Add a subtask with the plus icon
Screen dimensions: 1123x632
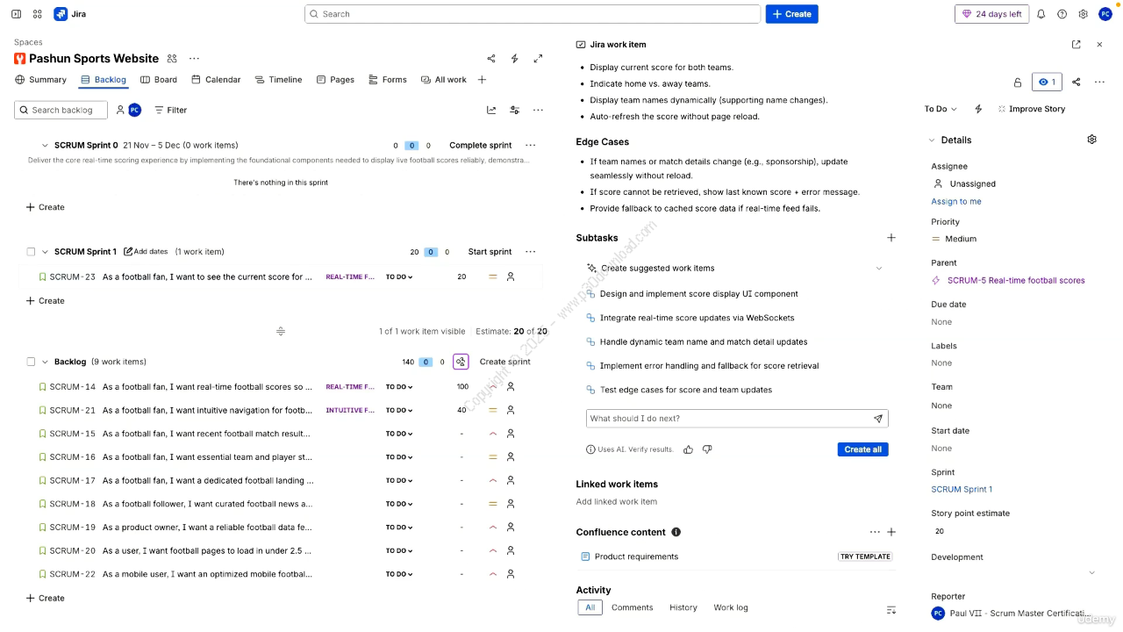(x=891, y=238)
